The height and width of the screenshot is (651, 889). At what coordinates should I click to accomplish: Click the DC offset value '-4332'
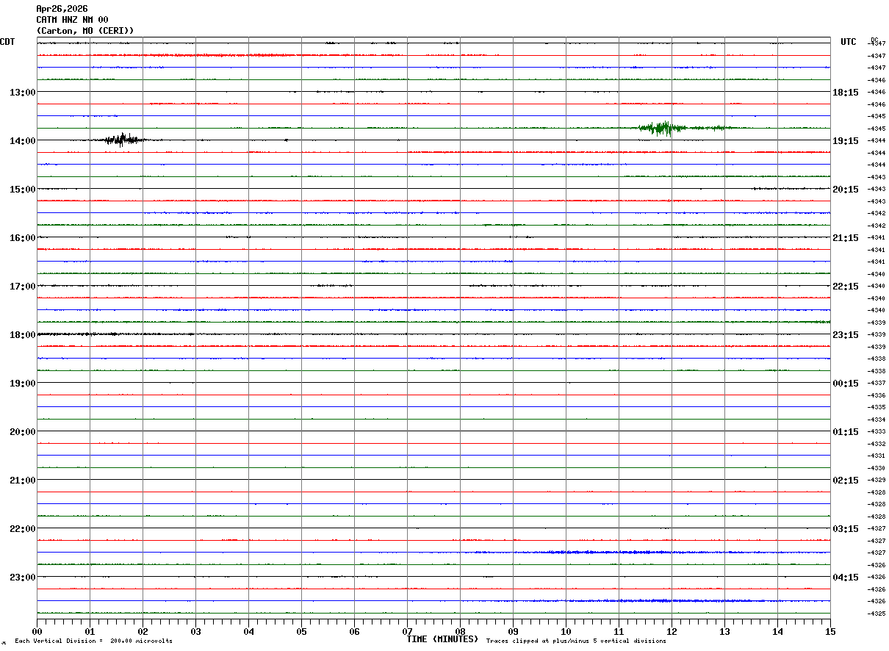[x=877, y=444]
